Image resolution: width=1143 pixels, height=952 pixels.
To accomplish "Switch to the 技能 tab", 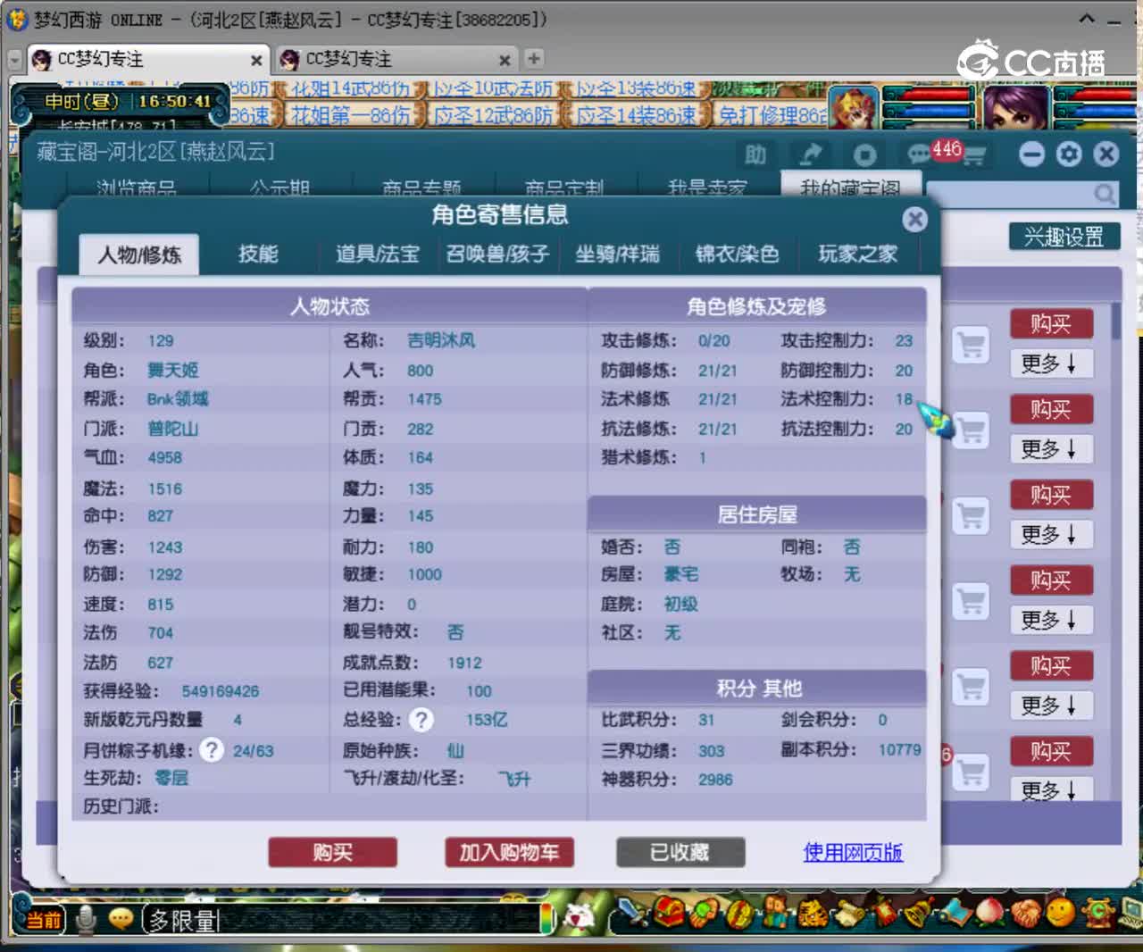I will coord(258,254).
